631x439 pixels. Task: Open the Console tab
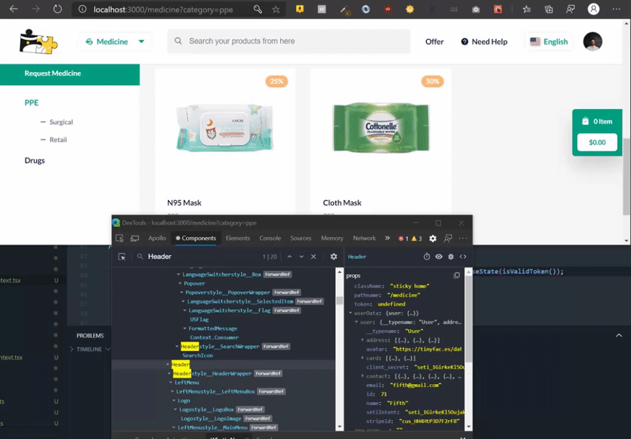pyautogui.click(x=270, y=238)
